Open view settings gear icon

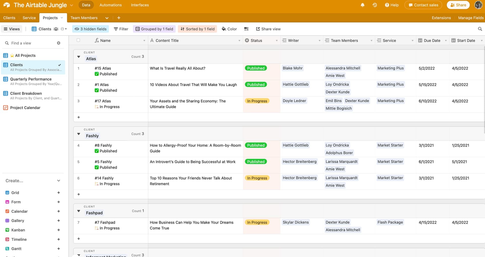[x=59, y=43]
